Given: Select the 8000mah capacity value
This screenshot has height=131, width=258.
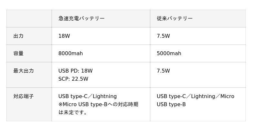Looking at the screenshot, I should click(71, 53).
